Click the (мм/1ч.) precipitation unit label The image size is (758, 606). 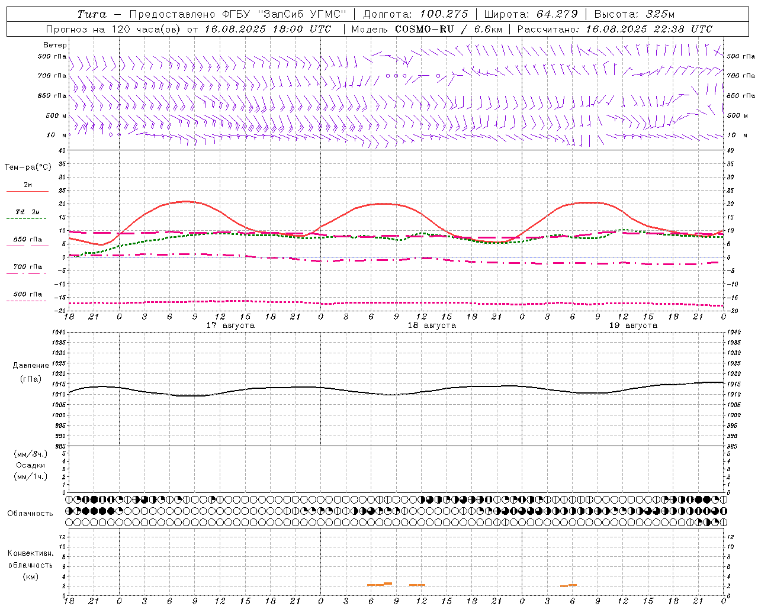point(31,476)
